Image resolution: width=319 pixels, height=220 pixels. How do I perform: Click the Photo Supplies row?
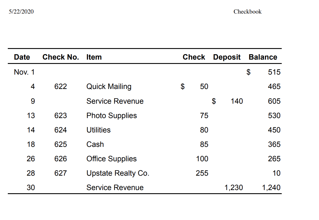[112, 115]
